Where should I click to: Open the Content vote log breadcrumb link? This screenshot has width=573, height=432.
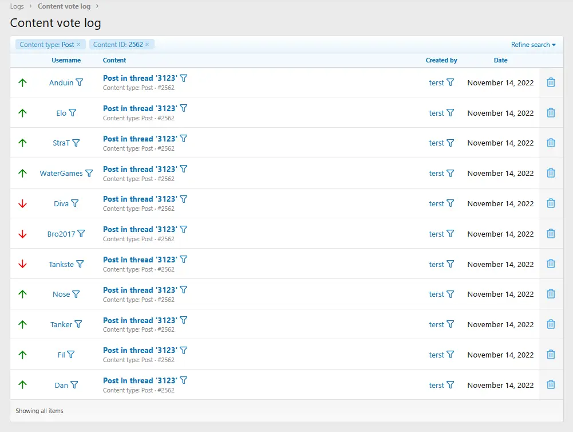pos(64,6)
